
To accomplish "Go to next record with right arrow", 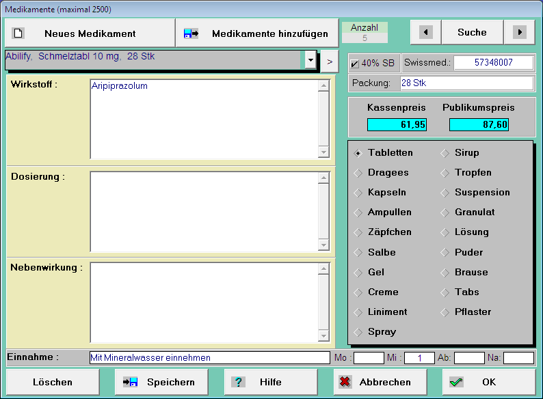I will point(520,32).
